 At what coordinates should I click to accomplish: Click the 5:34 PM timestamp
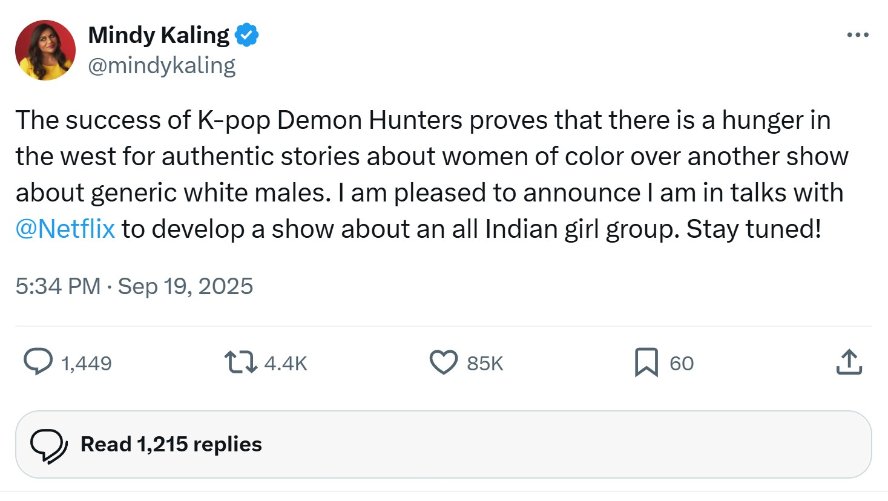[58, 286]
